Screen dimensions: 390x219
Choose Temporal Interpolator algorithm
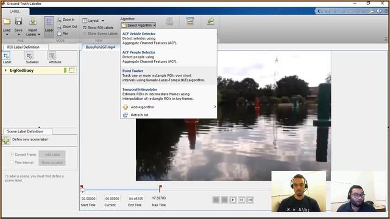point(169,94)
